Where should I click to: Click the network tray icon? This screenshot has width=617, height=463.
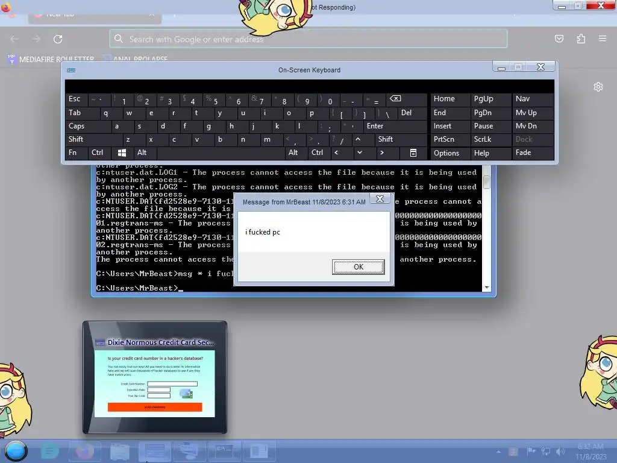[x=545, y=452]
